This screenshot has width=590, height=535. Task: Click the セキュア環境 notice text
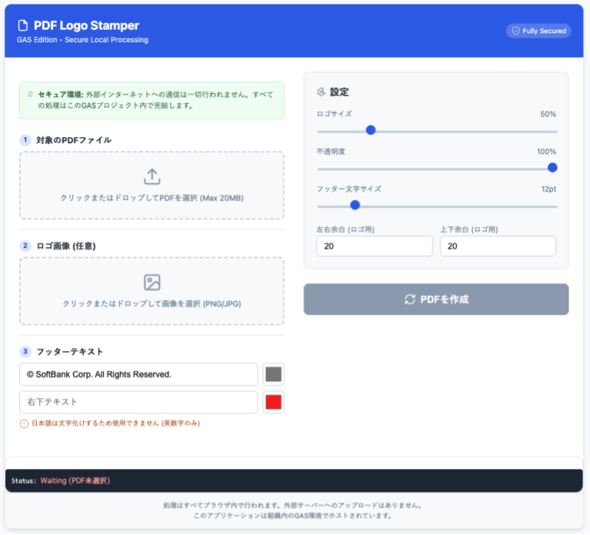tap(155, 100)
